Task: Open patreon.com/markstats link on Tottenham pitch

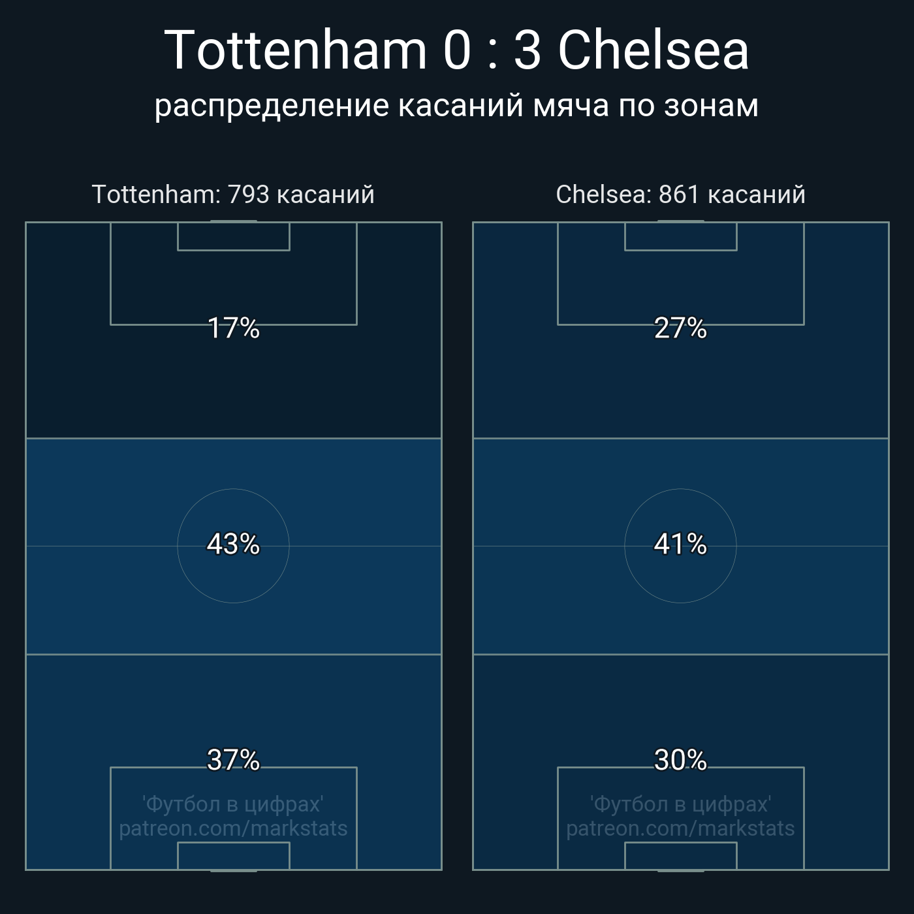Action: [233, 828]
